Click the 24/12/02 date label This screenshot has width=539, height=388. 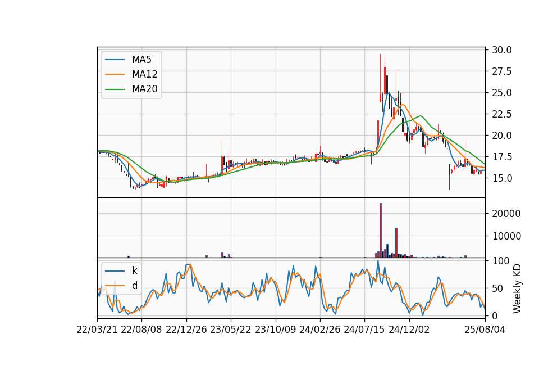[409, 330]
